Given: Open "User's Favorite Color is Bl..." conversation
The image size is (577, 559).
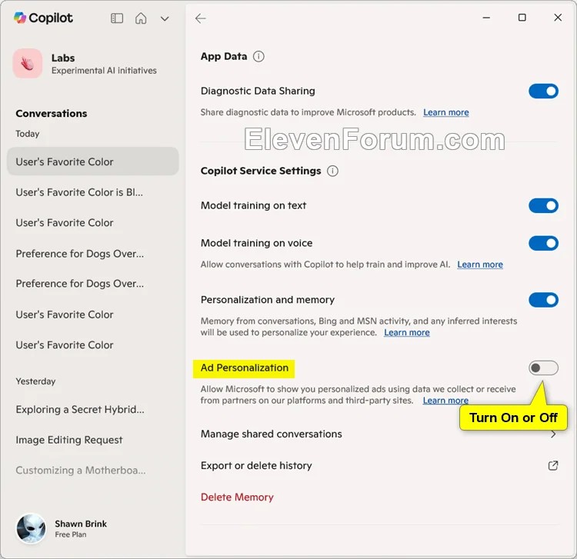Looking at the screenshot, I should (x=79, y=192).
